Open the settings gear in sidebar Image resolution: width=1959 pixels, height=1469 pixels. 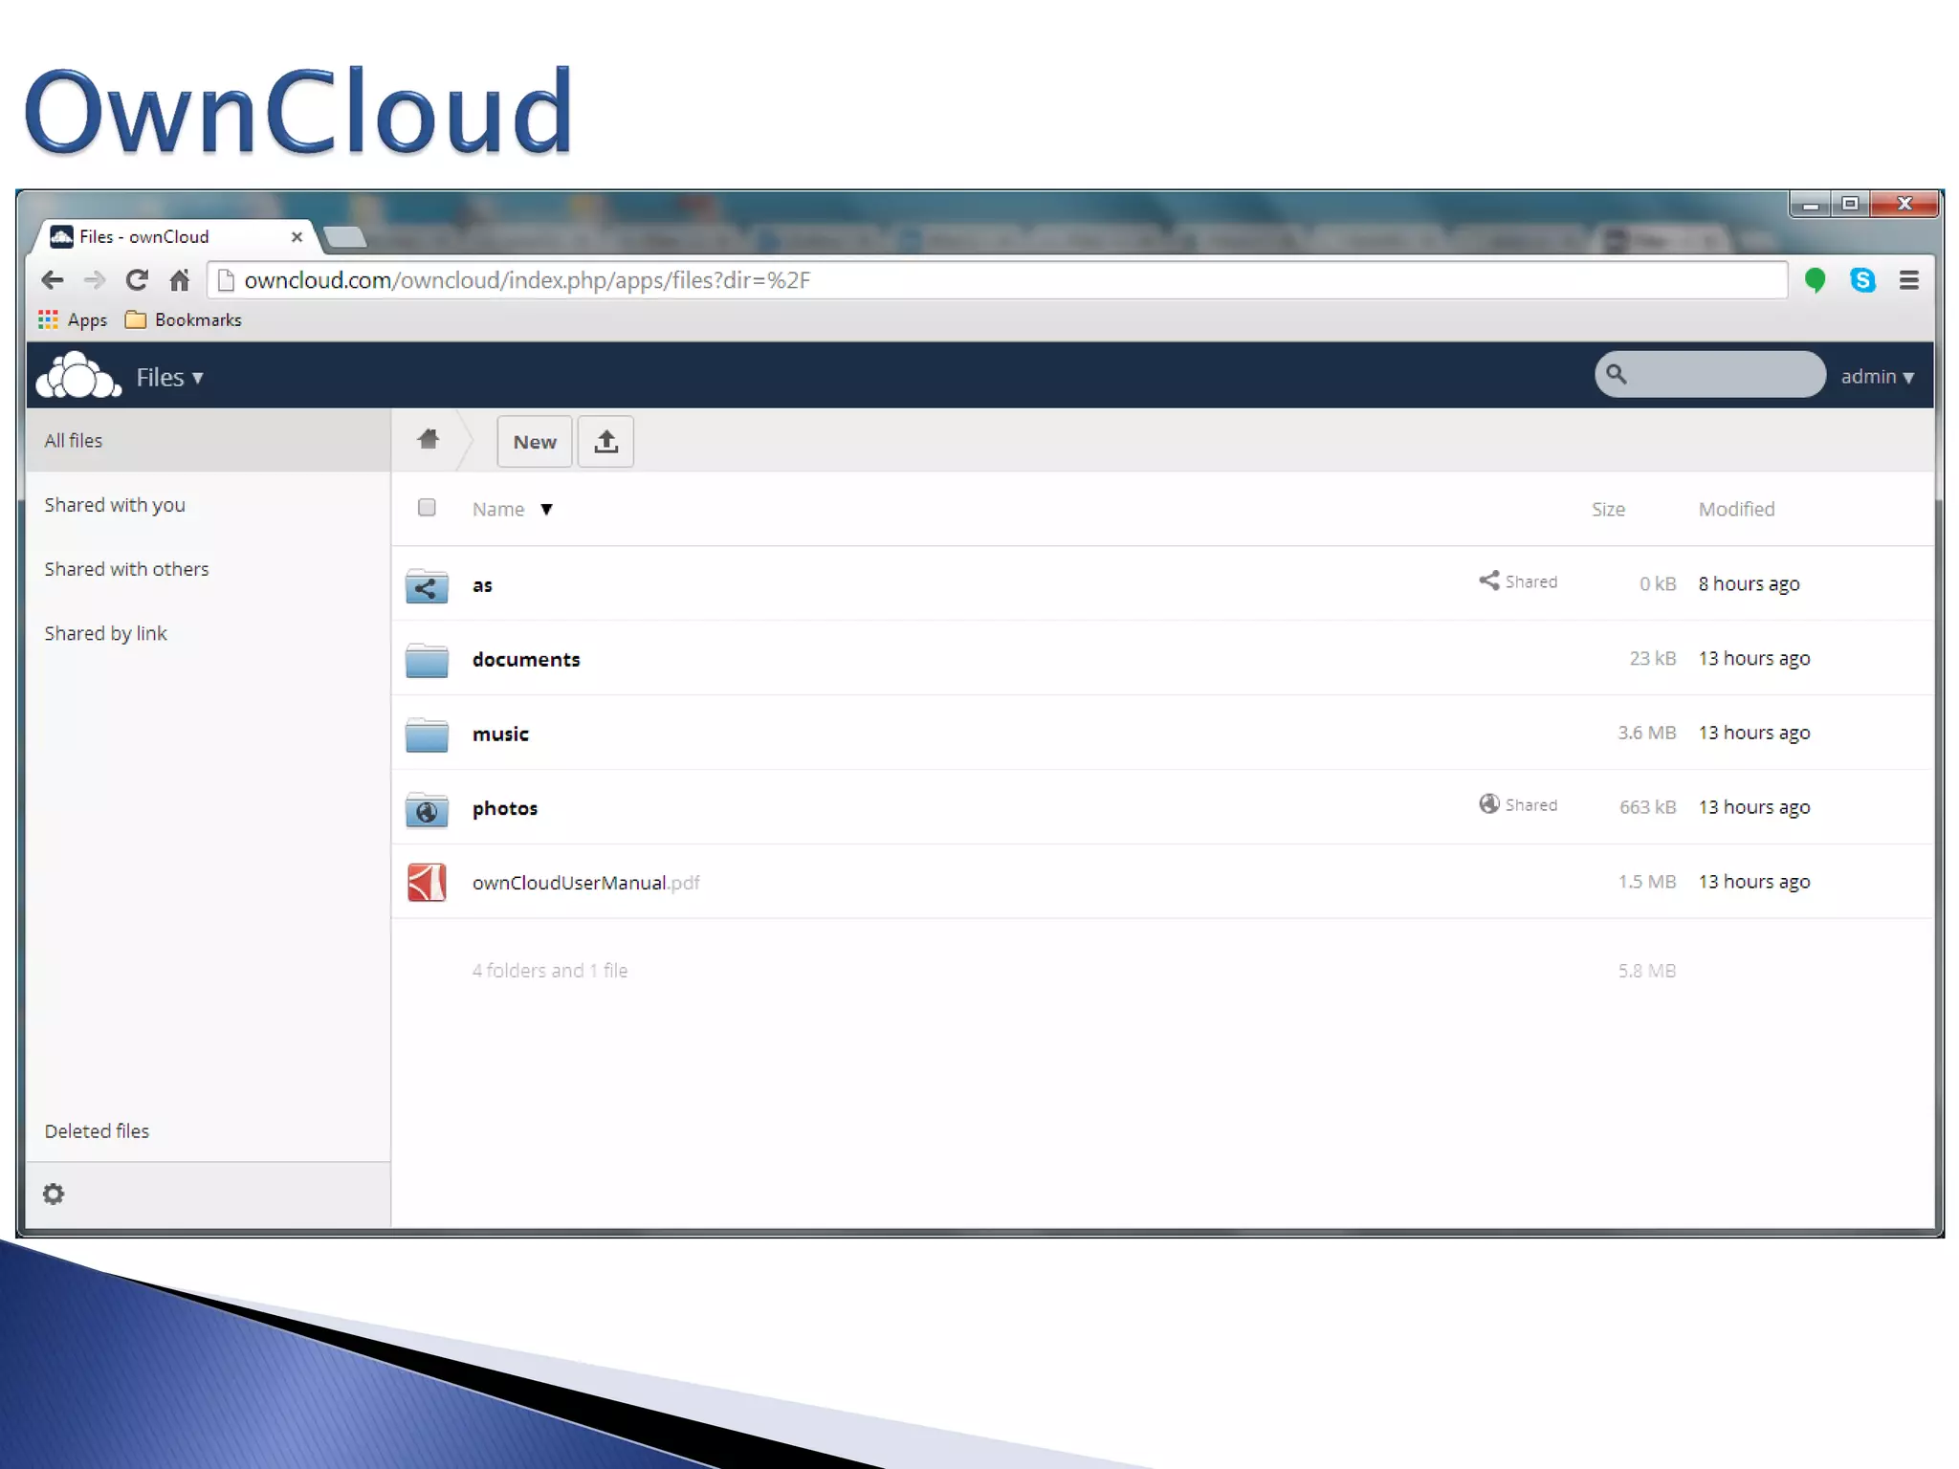(x=54, y=1194)
